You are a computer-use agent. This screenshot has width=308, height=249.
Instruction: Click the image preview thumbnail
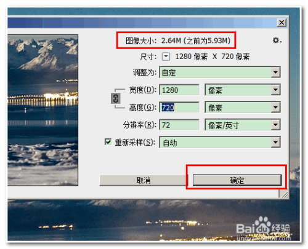pyautogui.click(x=43, y=110)
